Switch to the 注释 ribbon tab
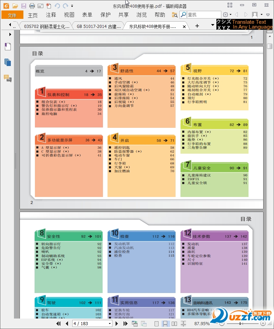274x329 pixels. point(51,15)
